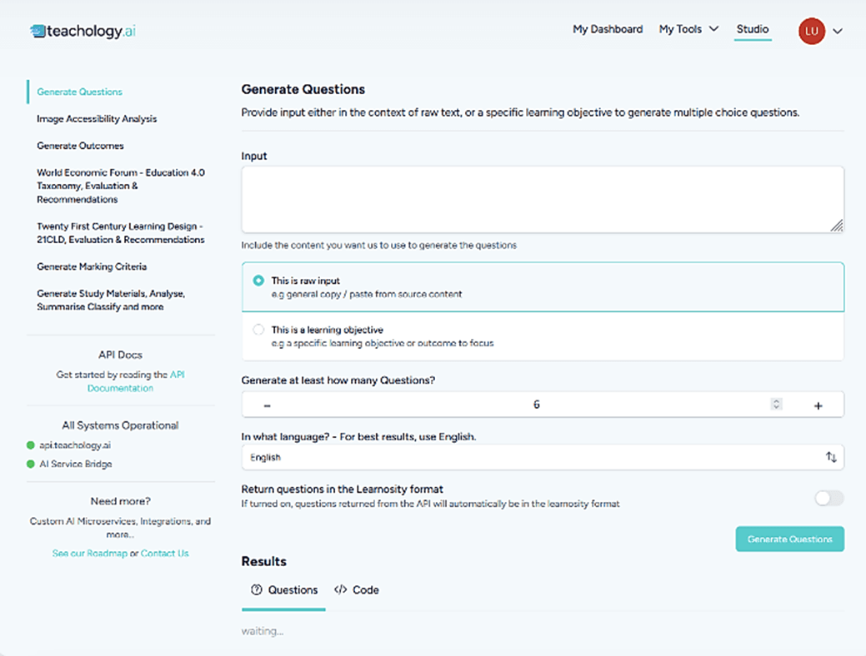This screenshot has height=656, width=866.
Task: Click the teachology.ai logo
Action: [83, 31]
